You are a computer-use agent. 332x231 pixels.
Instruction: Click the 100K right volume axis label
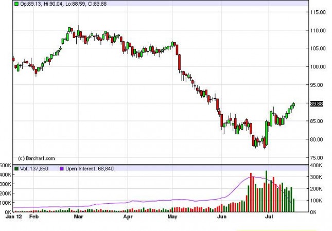coord(316,200)
